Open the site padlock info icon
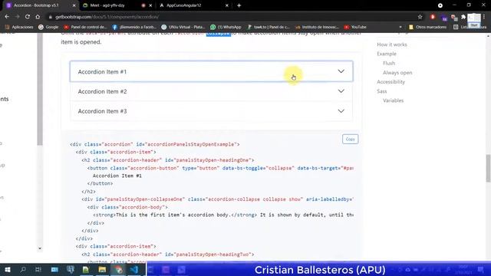The image size is (491, 276). coord(50,17)
